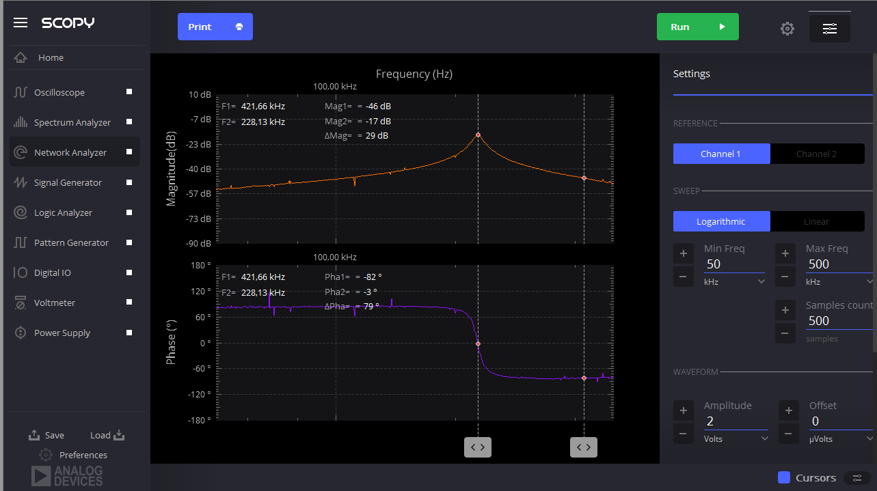Open Network Analyzer instrument

[75, 152]
